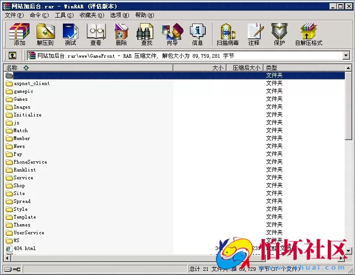
Task: Select the Match folder row
Action: pyautogui.click(x=174, y=131)
